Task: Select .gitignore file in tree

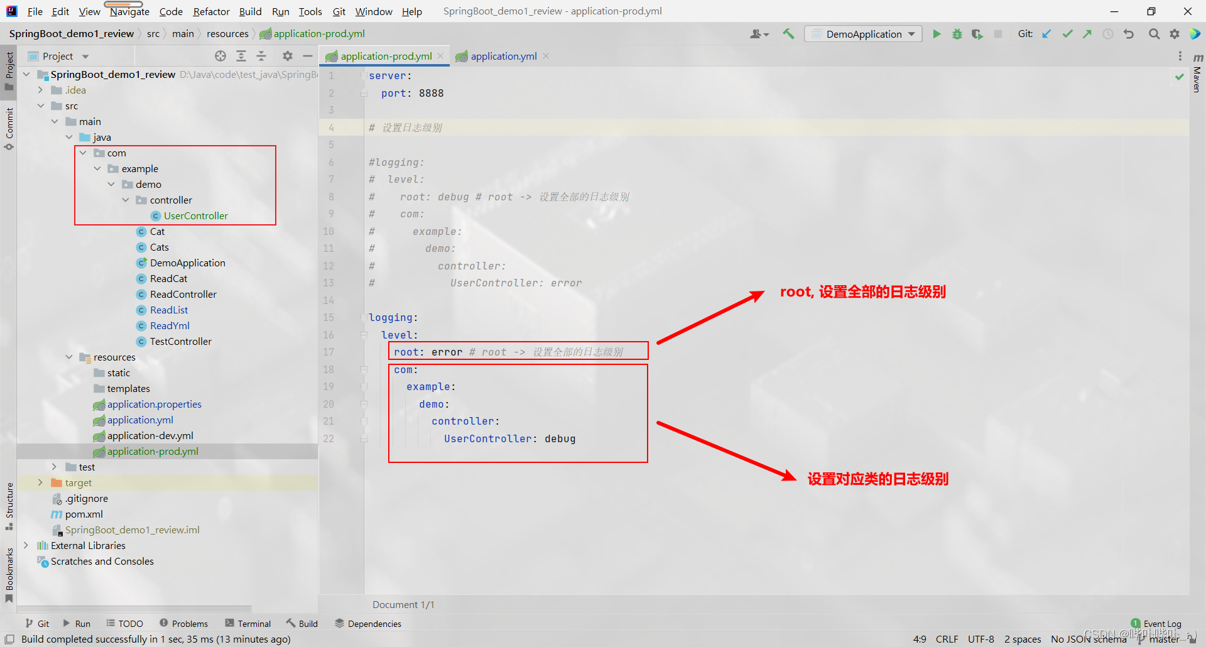Action: (86, 499)
